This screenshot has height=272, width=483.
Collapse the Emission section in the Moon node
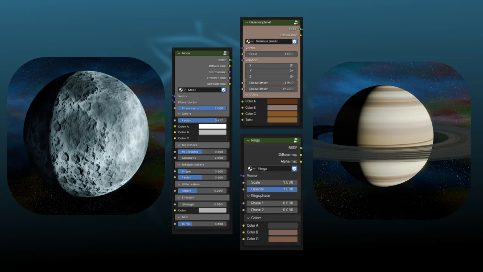point(178,197)
